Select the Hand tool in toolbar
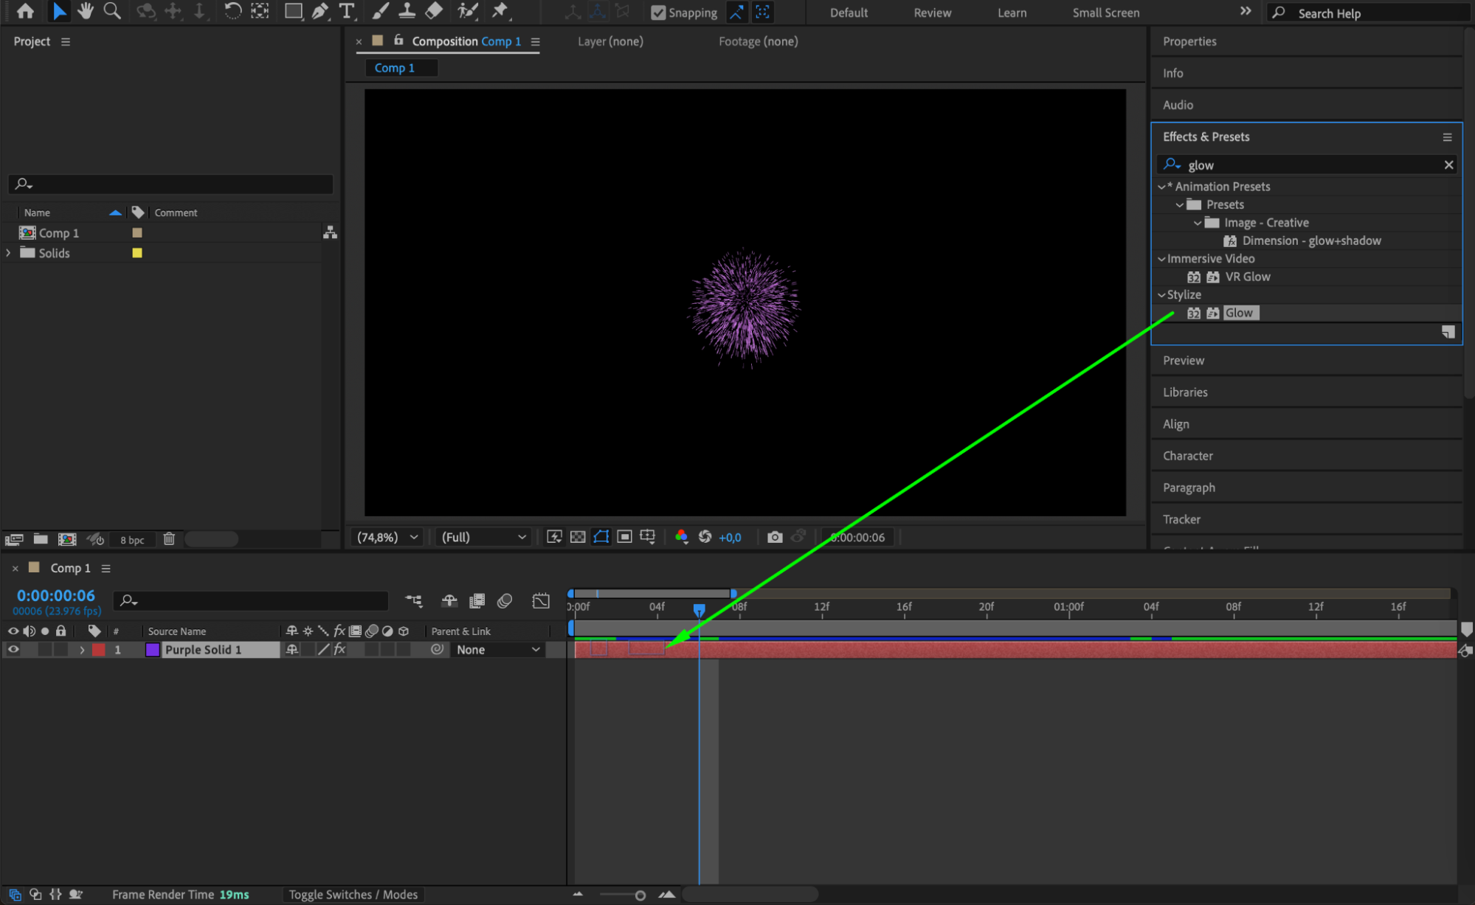Viewport: 1475px width, 905px height. tap(86, 11)
